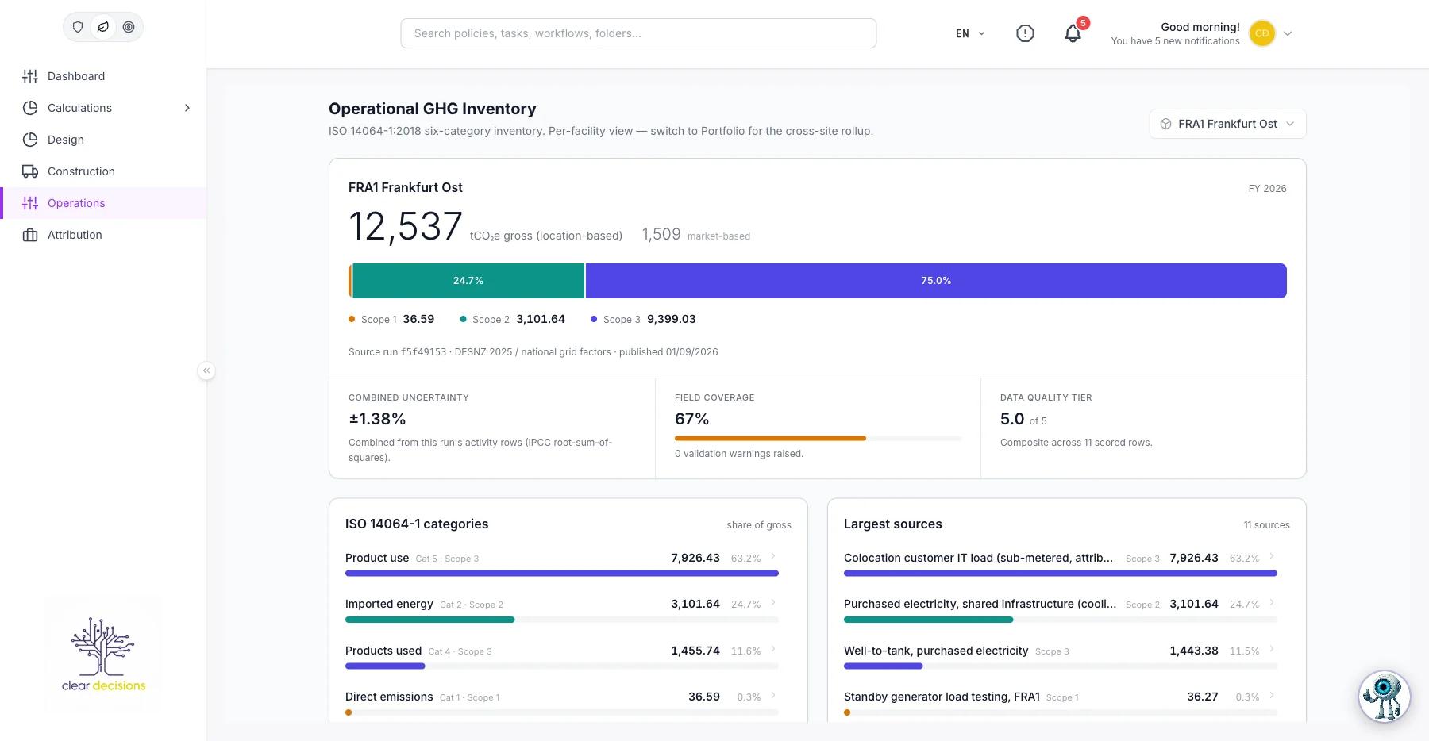Expand the Calculations submenu chevron

(187, 108)
